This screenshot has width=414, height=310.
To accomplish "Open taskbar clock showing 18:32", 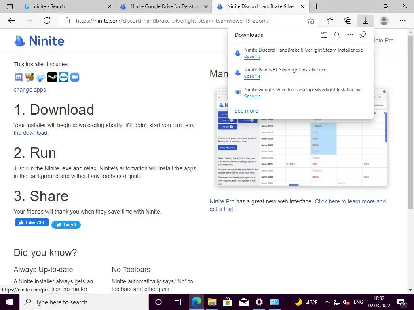I will click(x=379, y=302).
